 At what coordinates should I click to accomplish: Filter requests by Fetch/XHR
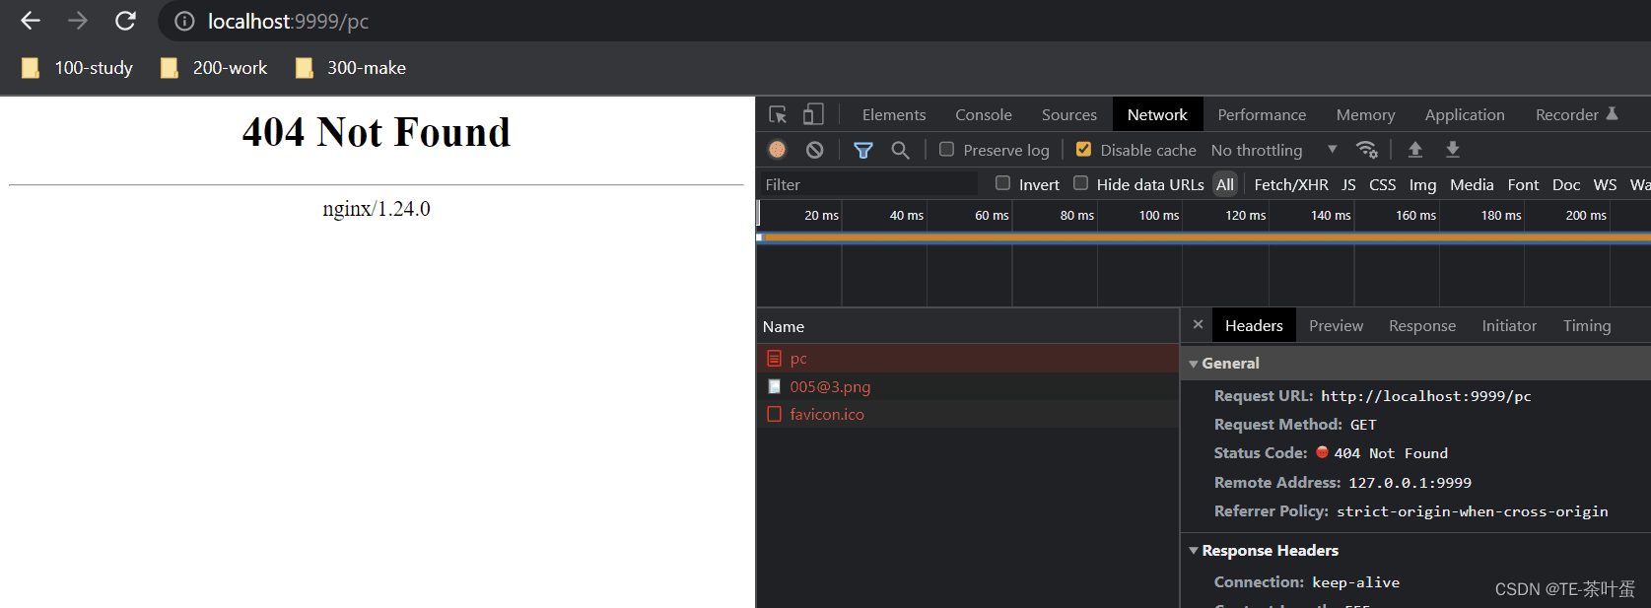click(x=1291, y=184)
